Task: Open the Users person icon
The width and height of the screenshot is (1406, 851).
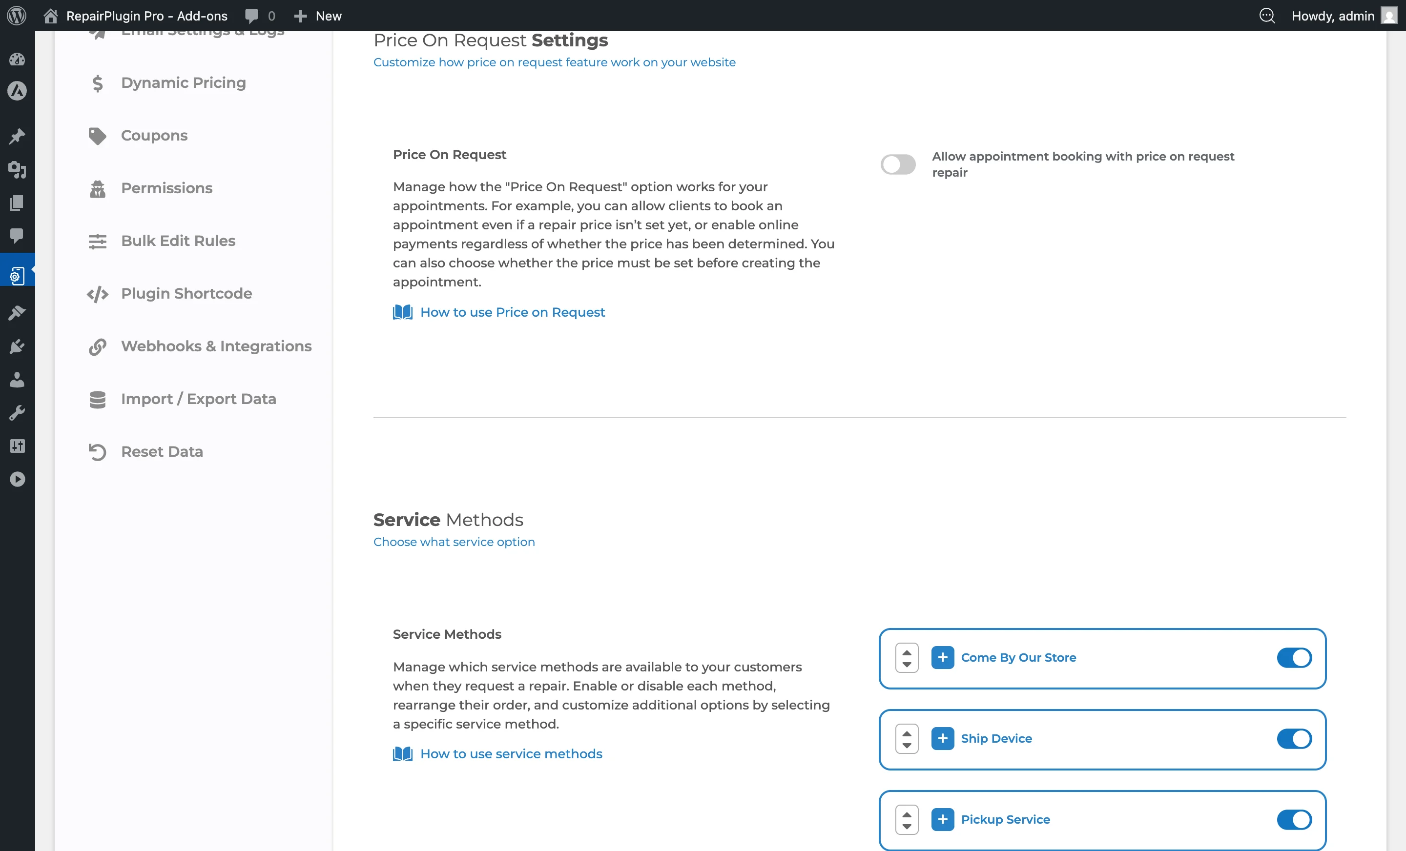Action: 17,380
